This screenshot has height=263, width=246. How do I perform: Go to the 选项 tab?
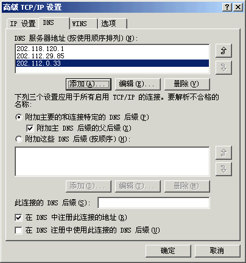pos(113,24)
